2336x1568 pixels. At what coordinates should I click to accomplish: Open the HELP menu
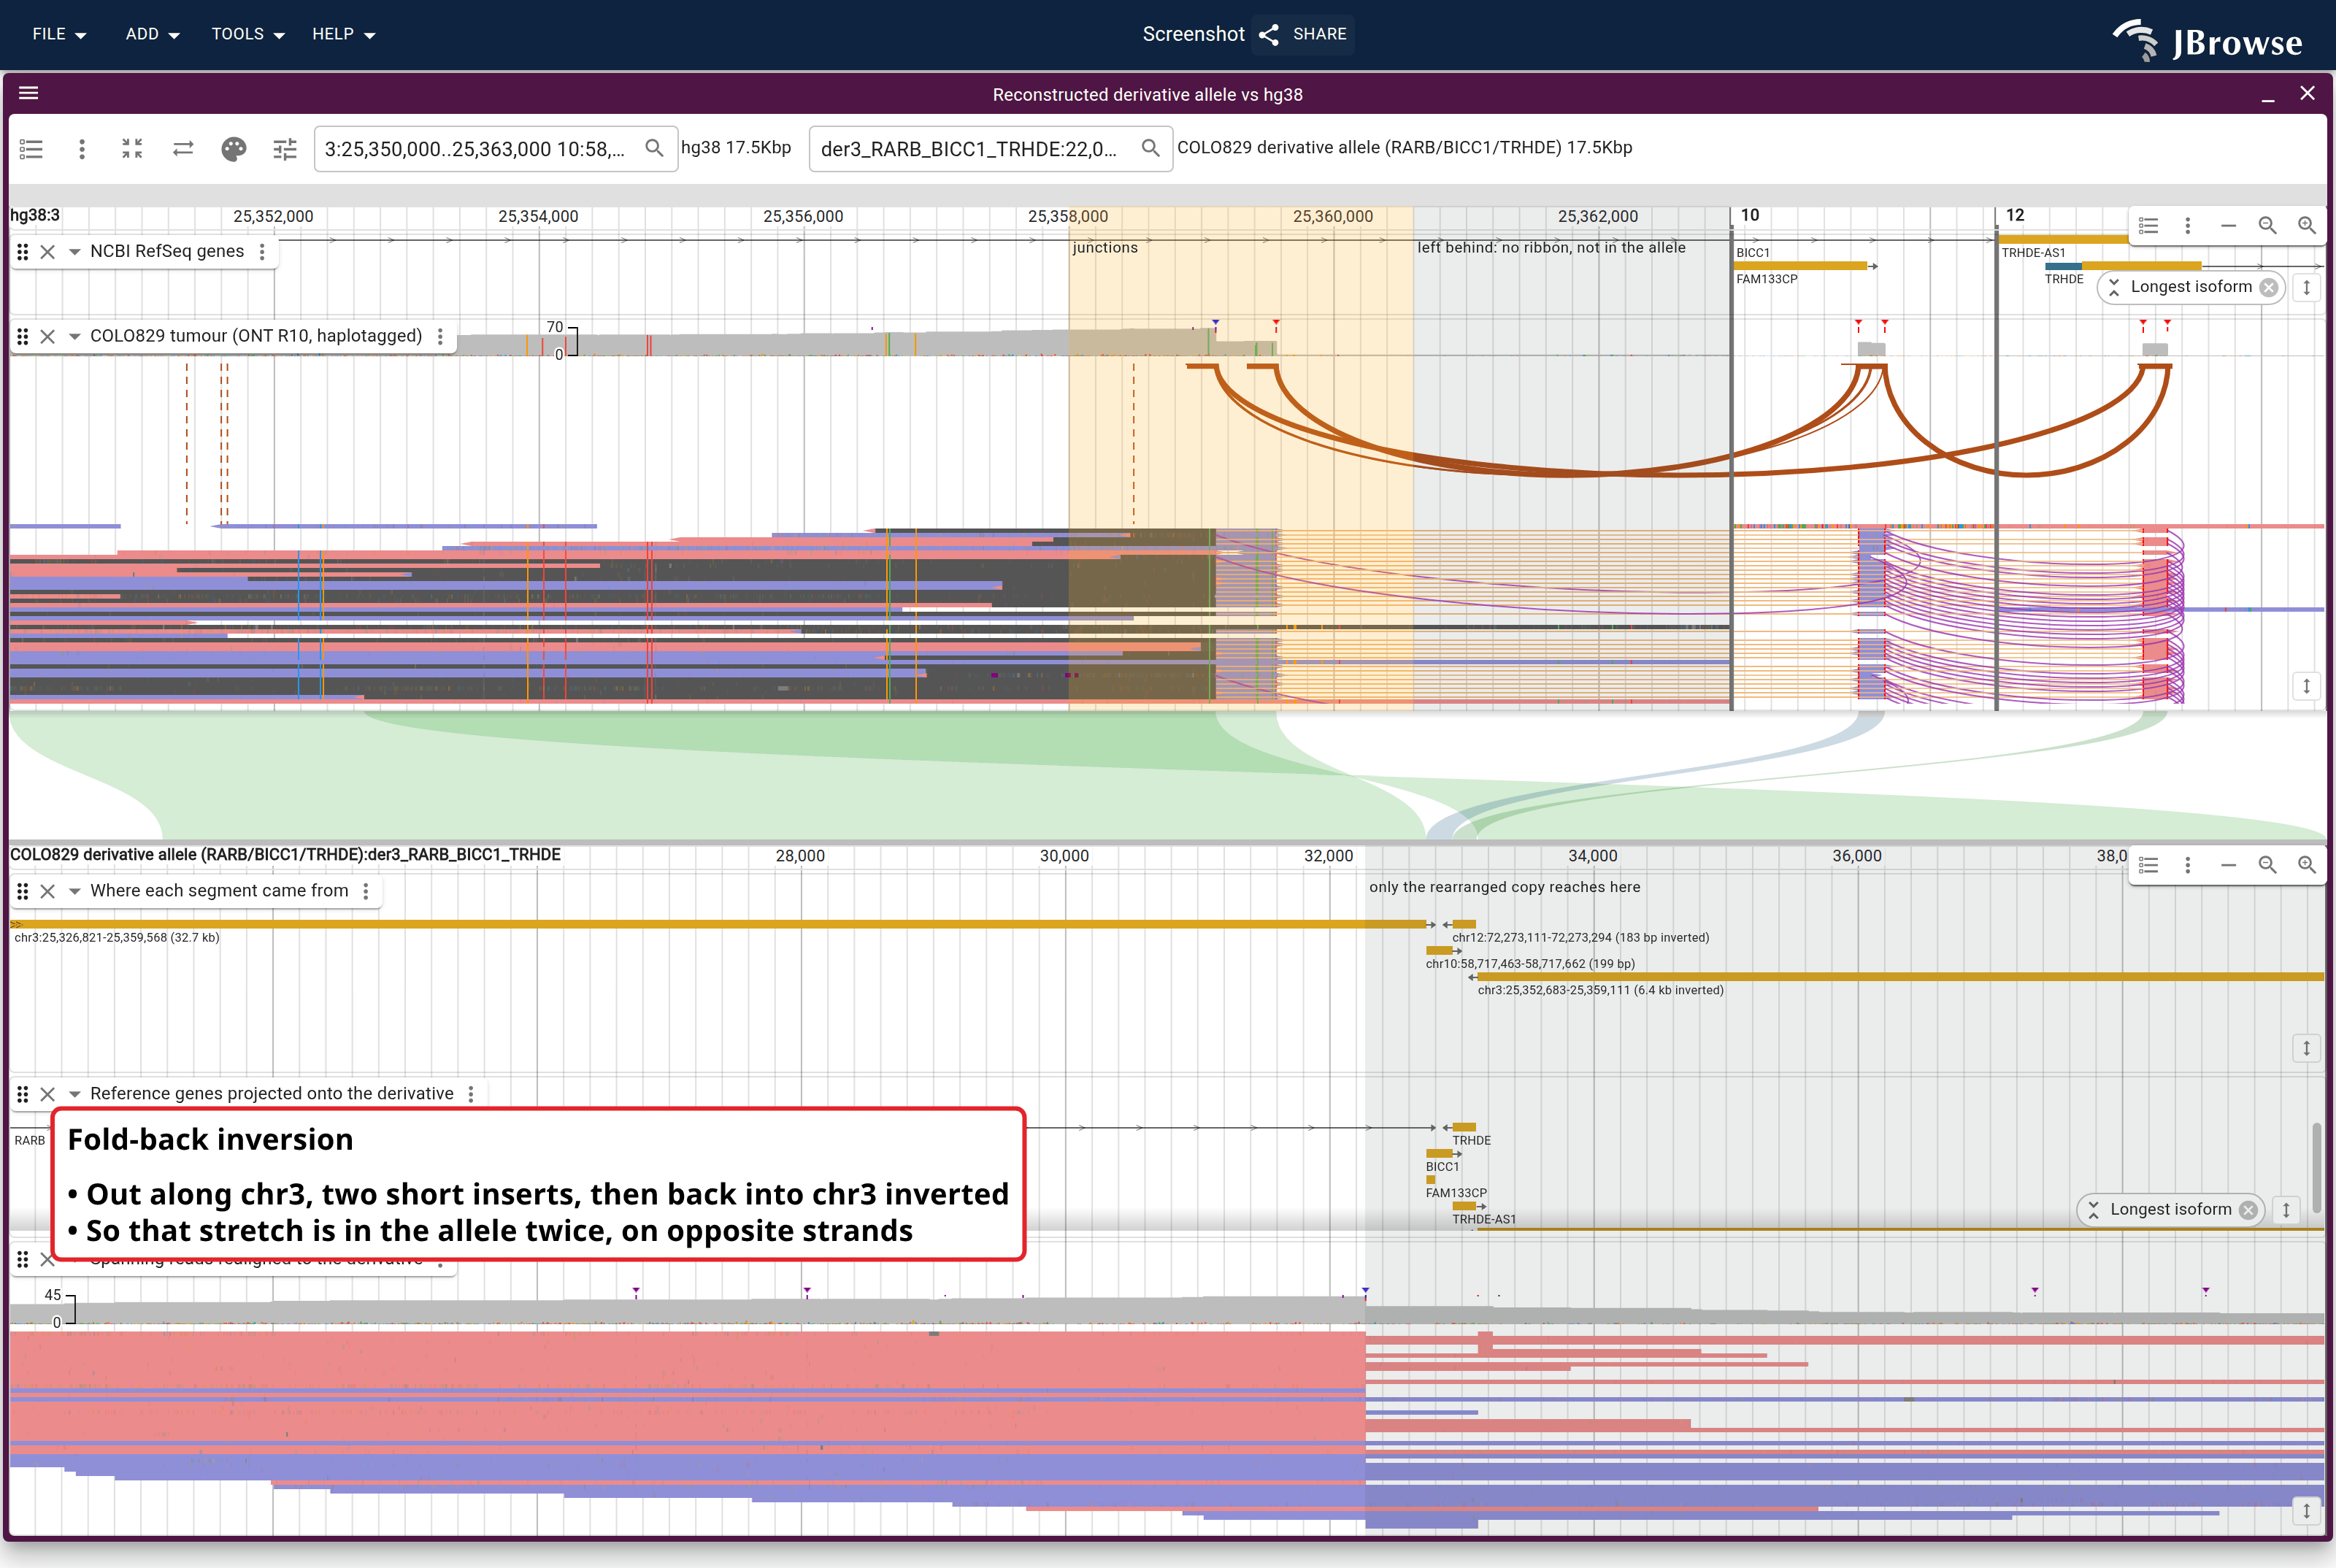pos(343,34)
